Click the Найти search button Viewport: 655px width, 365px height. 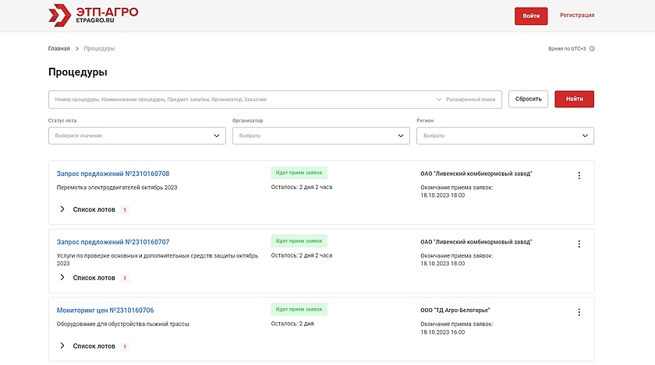coord(574,100)
